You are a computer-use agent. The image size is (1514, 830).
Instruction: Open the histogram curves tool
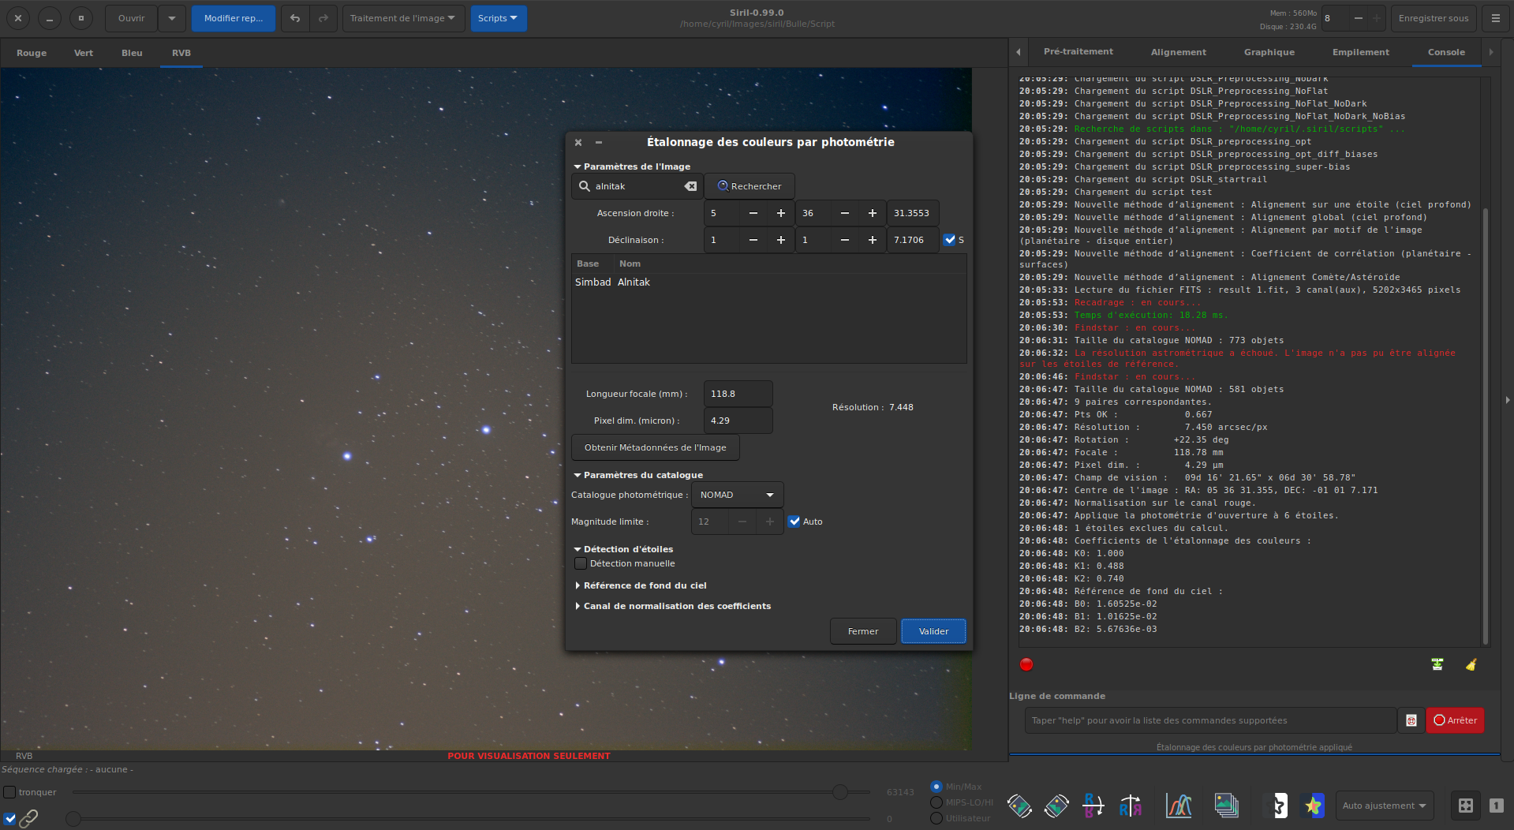coord(1179,806)
